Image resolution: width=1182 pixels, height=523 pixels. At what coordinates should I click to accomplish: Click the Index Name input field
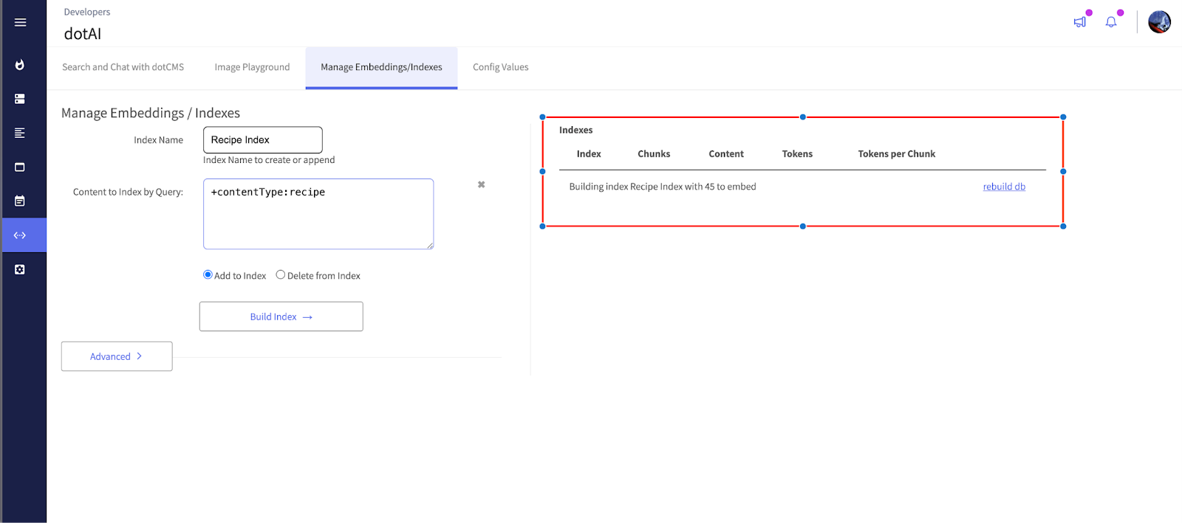click(x=262, y=140)
